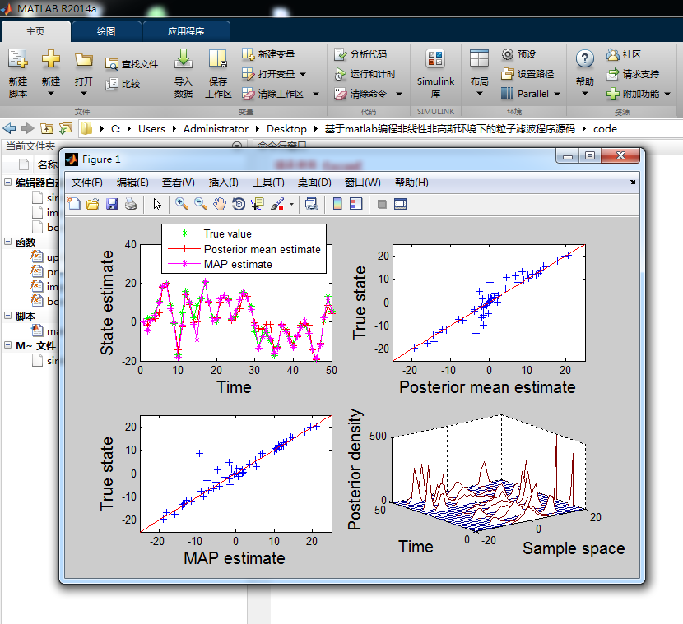Click the 新建脚本 (New Script) icon
The image size is (683, 624).
pos(18,58)
